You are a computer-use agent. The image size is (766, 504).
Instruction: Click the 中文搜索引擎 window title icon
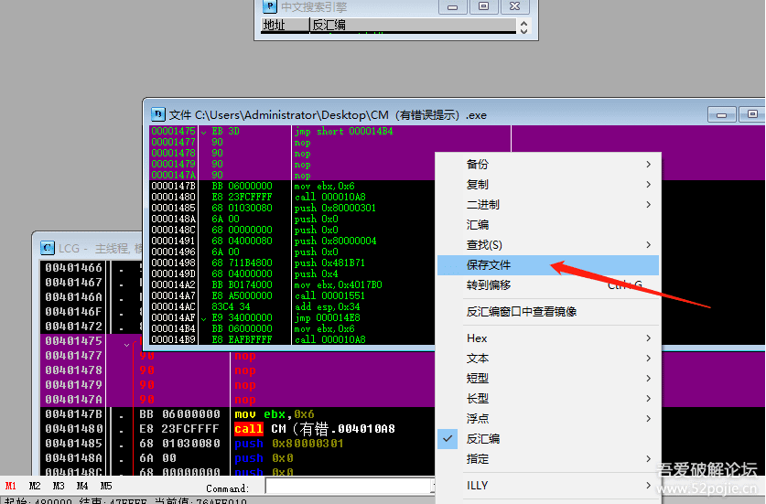click(x=269, y=6)
